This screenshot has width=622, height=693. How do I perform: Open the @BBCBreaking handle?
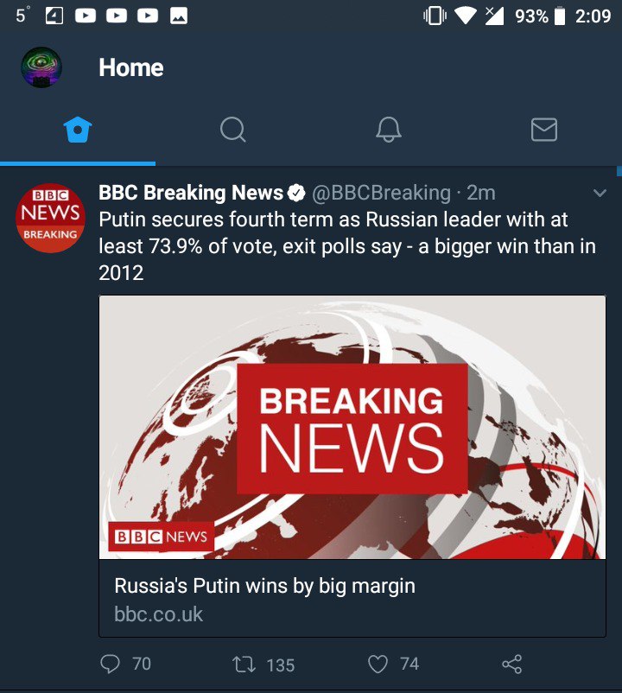tap(380, 193)
